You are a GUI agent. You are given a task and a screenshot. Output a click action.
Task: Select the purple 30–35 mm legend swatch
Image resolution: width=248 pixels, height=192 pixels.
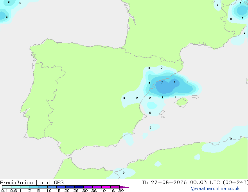[88, 187]
